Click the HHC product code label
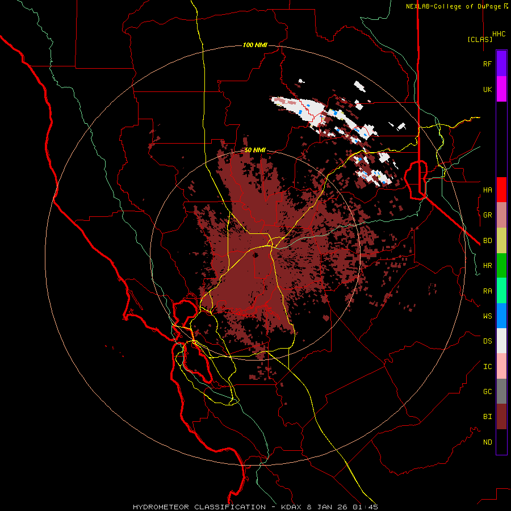The image size is (511, 511). [x=499, y=34]
